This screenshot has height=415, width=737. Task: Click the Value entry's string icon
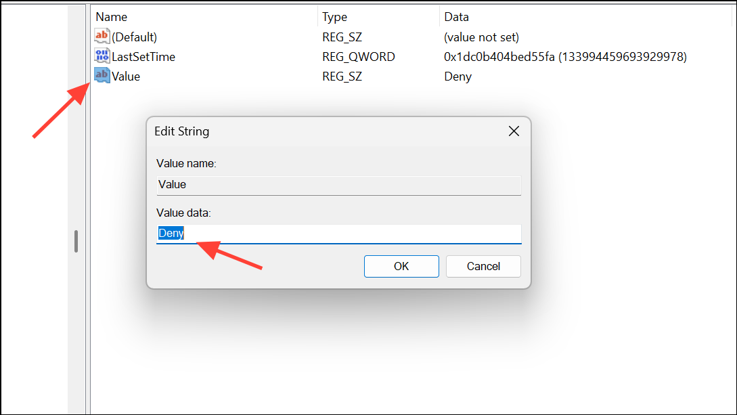pos(102,76)
